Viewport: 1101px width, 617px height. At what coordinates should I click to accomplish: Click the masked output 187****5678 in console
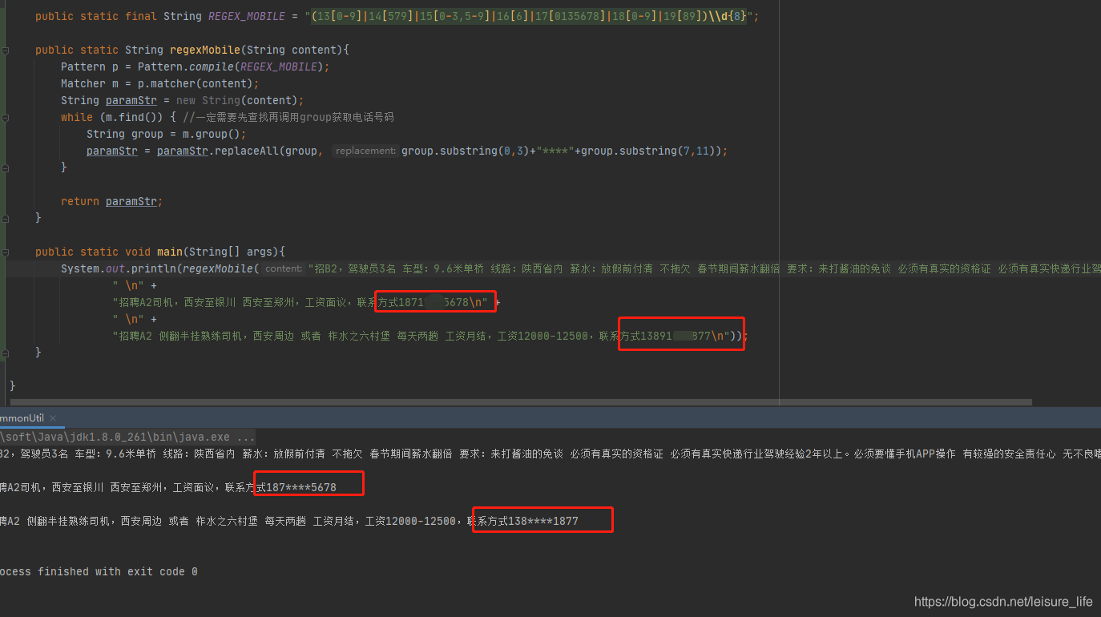tap(308, 483)
